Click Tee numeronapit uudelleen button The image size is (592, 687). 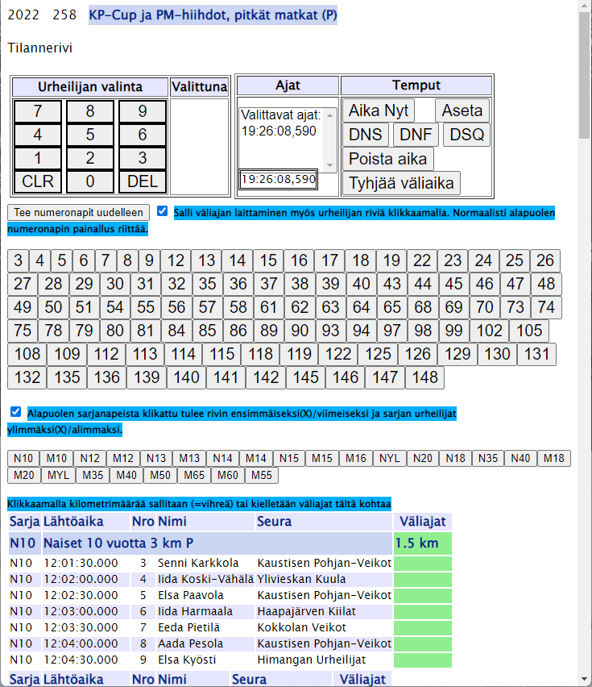pos(78,212)
